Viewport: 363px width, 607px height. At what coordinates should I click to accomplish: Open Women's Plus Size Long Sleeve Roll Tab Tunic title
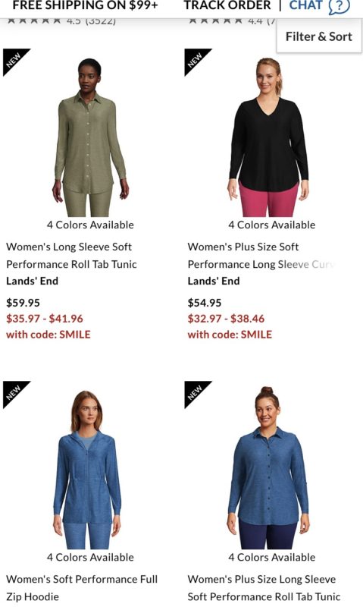coord(264,587)
